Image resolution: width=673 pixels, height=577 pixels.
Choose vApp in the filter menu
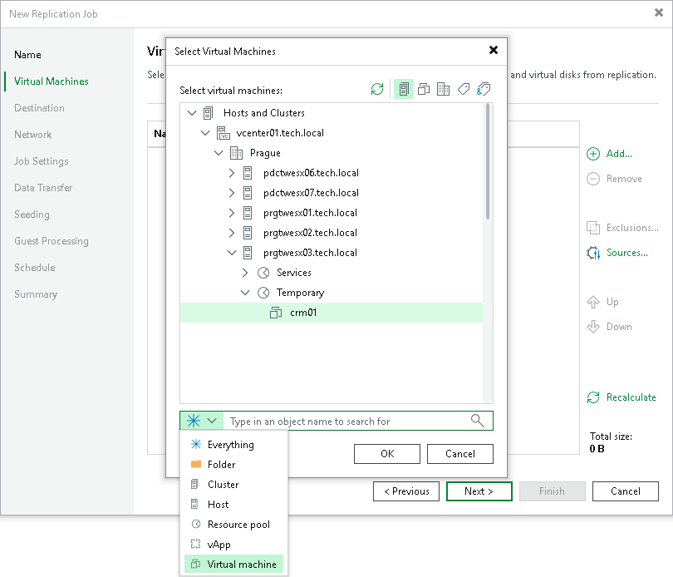(234, 545)
